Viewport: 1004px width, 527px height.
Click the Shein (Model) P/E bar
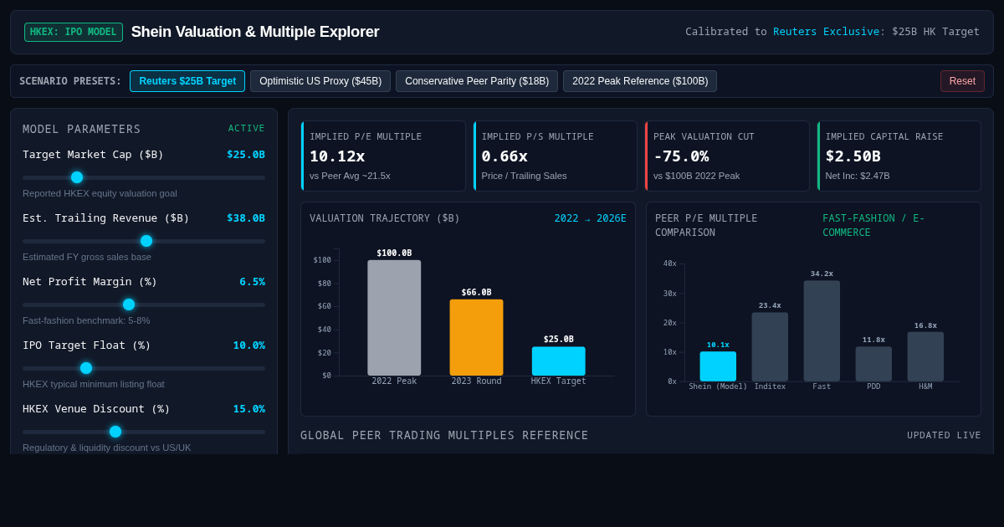[x=718, y=366]
